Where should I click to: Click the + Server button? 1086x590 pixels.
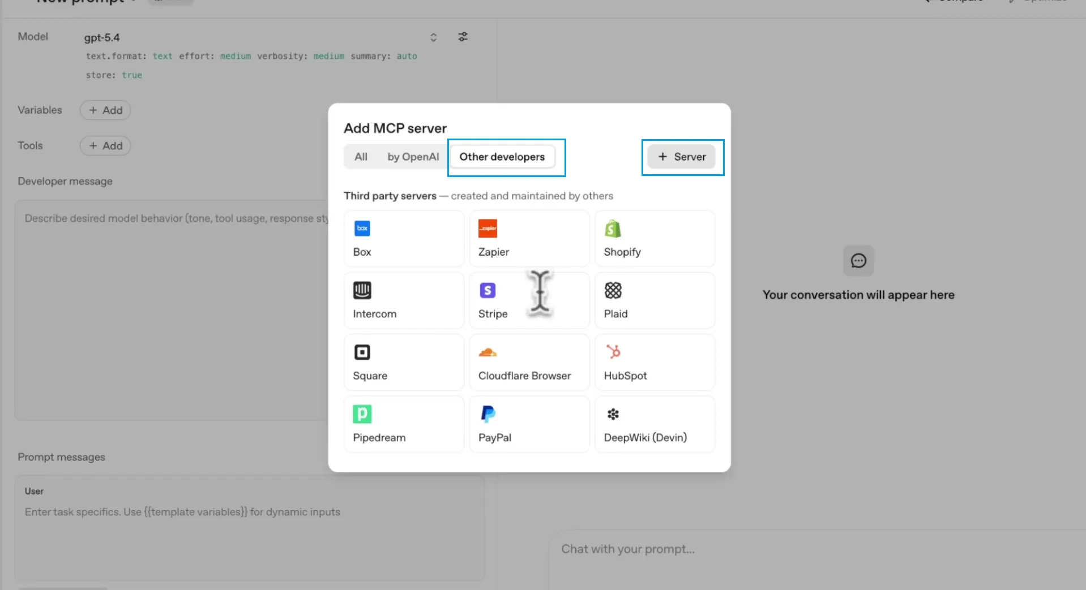click(x=682, y=157)
